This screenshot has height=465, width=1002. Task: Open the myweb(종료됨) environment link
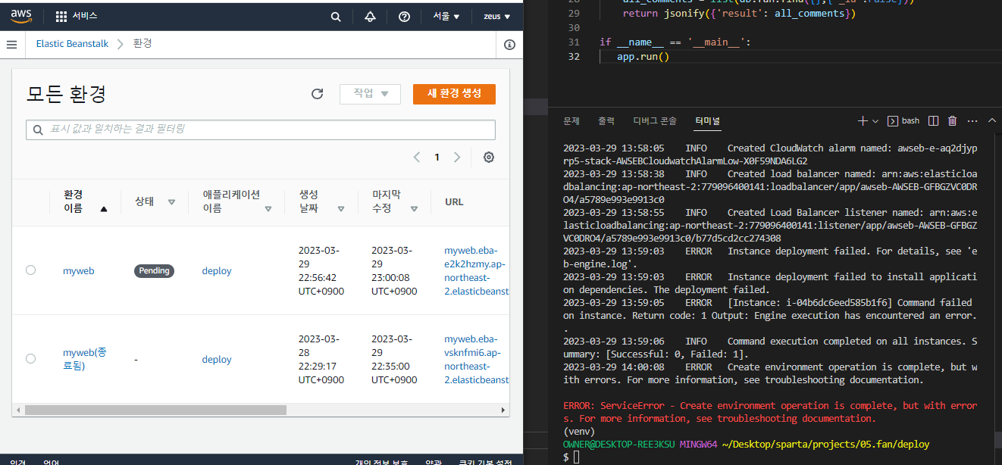click(85, 359)
